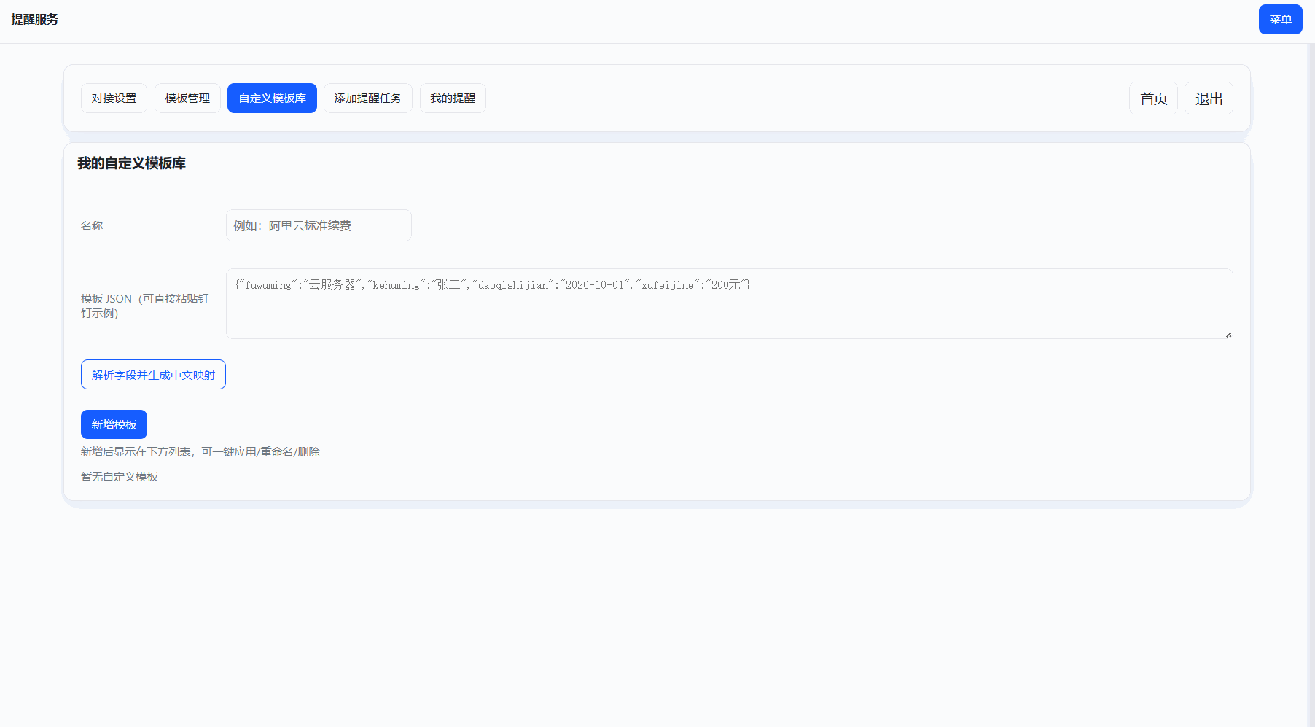Viewport: 1315px width, 727px height.
Task: Click 退出 to log out
Action: pos(1209,98)
